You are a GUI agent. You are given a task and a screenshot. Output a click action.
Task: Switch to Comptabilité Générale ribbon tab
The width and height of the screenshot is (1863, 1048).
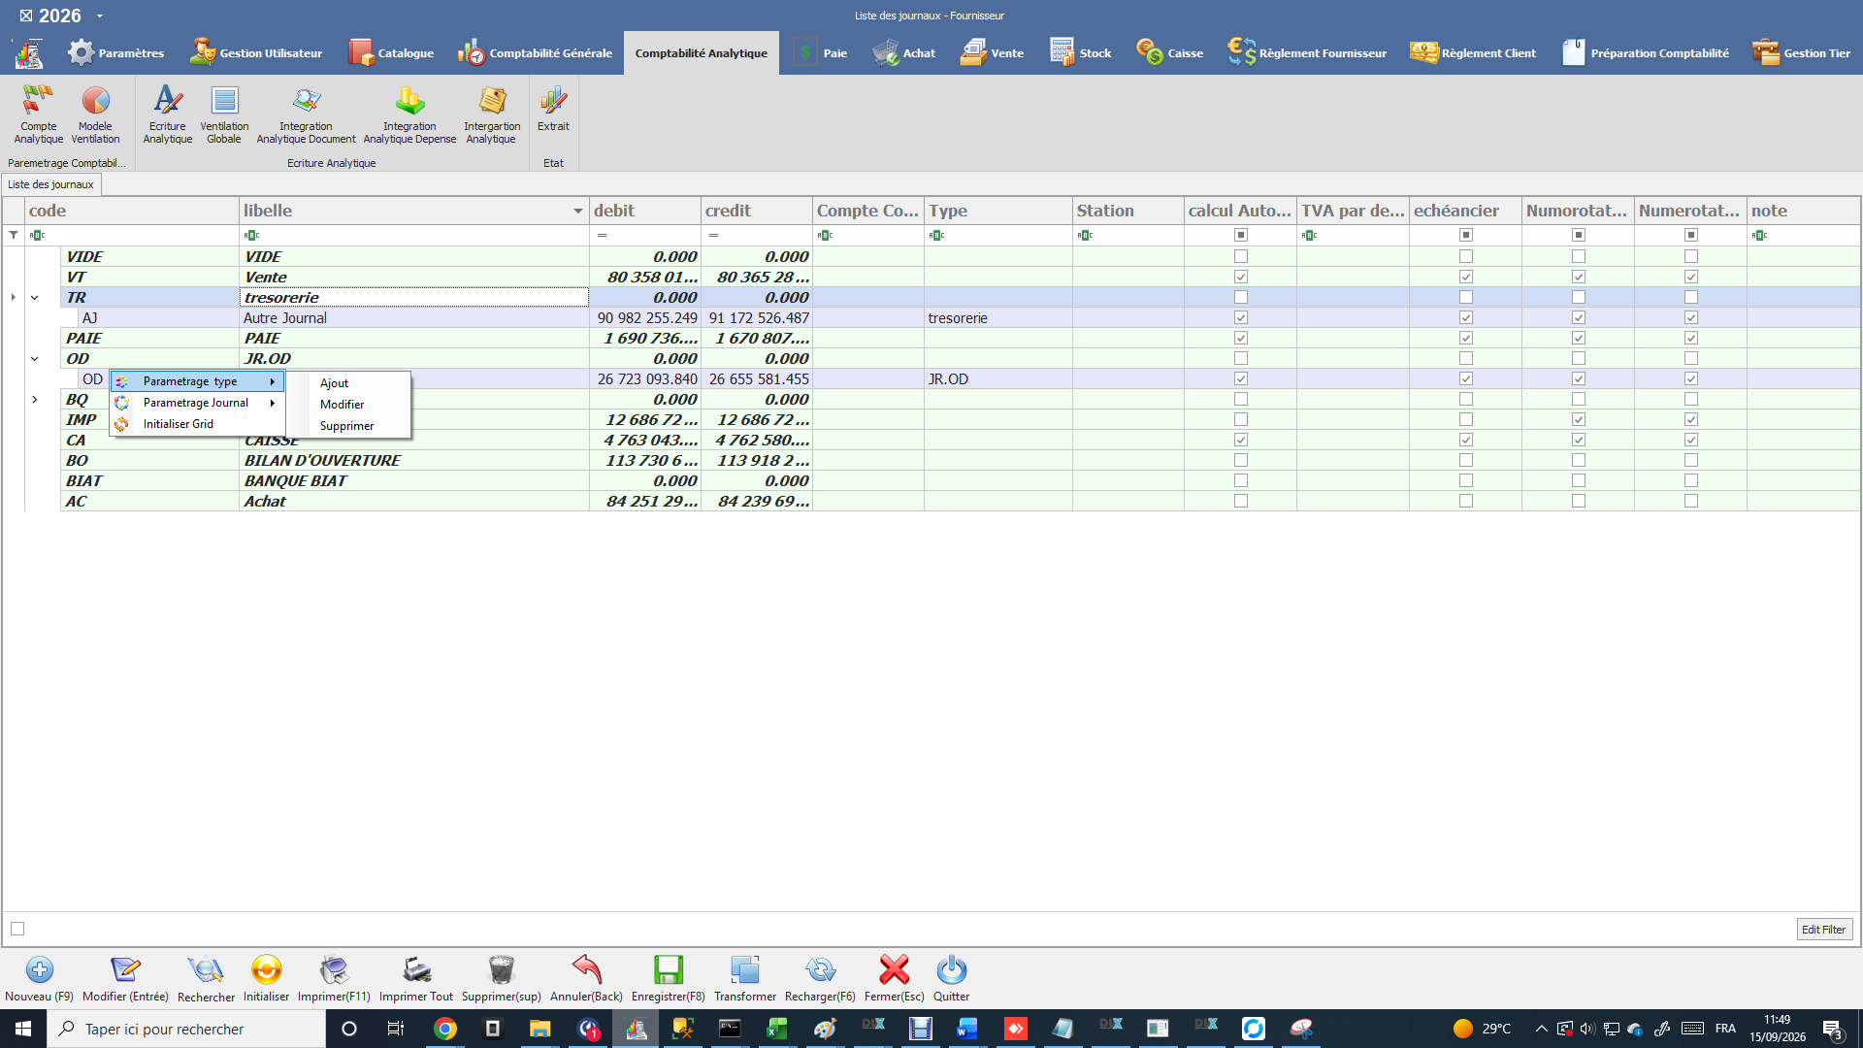click(536, 52)
